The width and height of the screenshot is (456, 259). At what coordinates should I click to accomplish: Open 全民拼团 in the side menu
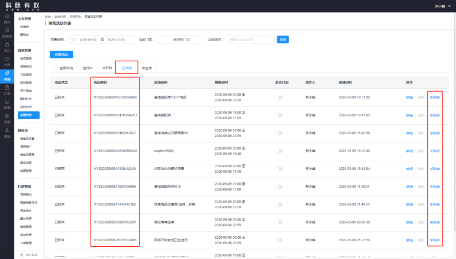(26, 107)
